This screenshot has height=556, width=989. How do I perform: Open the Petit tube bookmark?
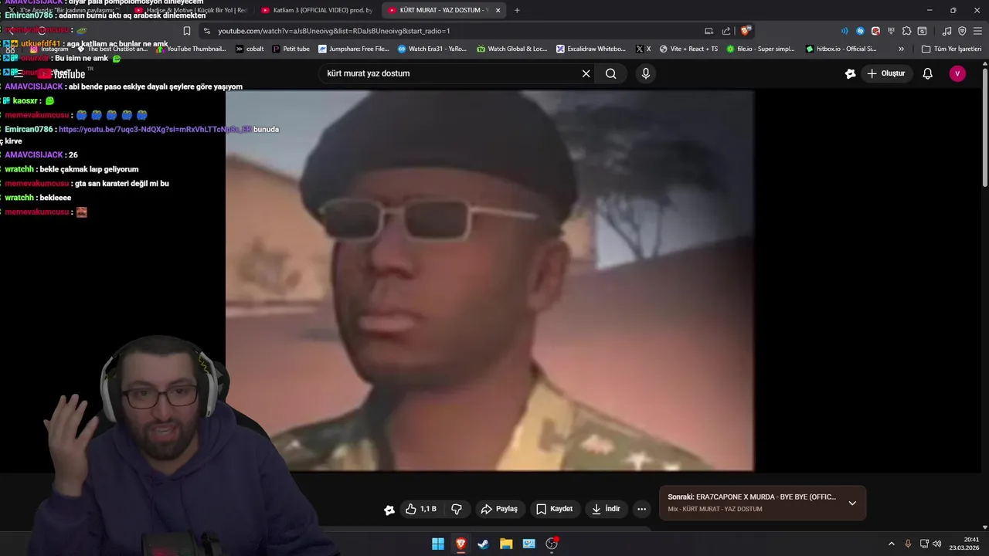[x=291, y=49]
